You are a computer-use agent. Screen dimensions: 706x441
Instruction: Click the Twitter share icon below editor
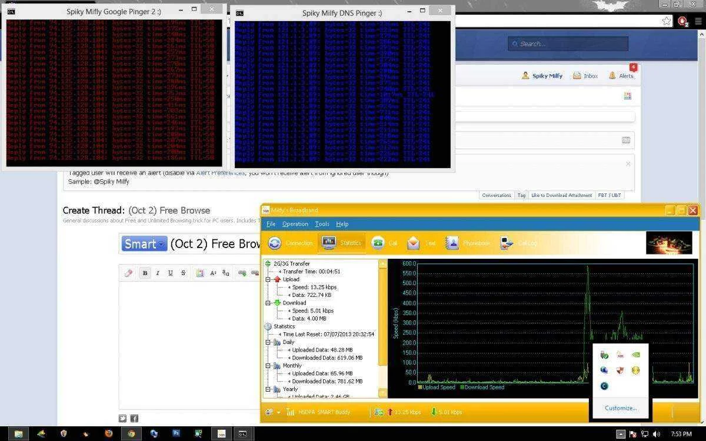[122, 418]
